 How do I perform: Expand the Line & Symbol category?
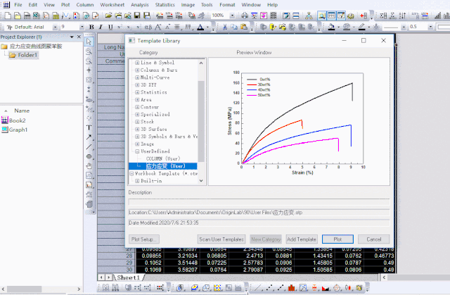137,63
